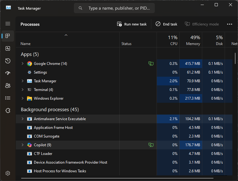The image size is (238, 181).
Task: Open Startup apps in sidebar
Action: coord(8,73)
